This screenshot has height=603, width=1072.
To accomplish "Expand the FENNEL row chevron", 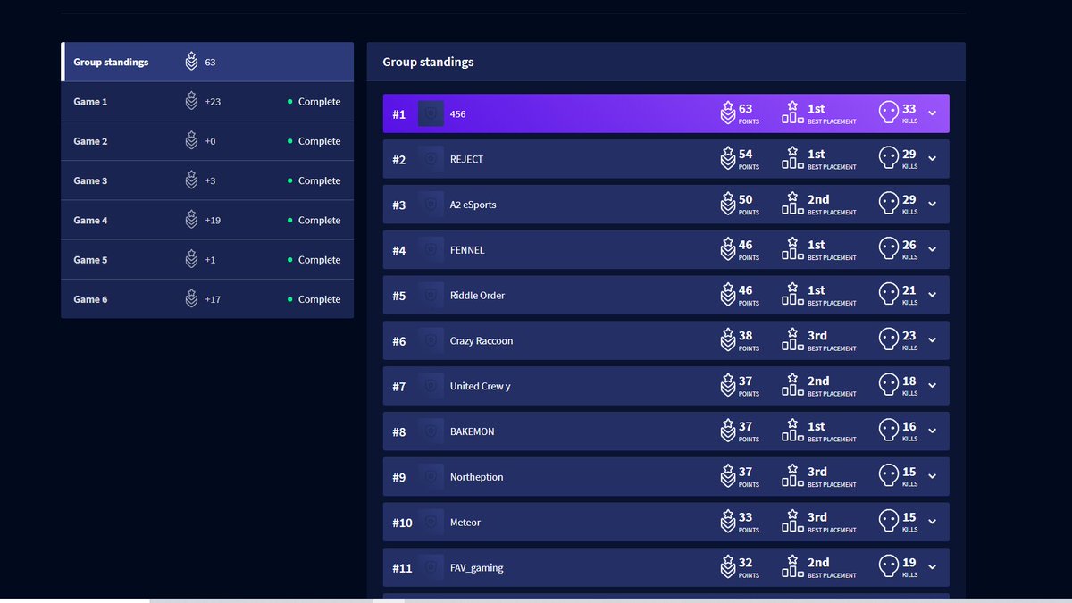I will coord(932,250).
